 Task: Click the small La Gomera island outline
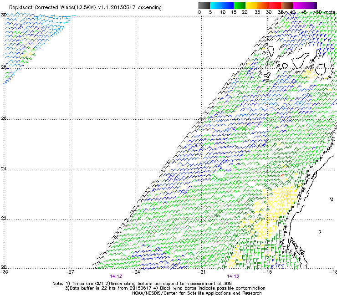(x=285, y=66)
